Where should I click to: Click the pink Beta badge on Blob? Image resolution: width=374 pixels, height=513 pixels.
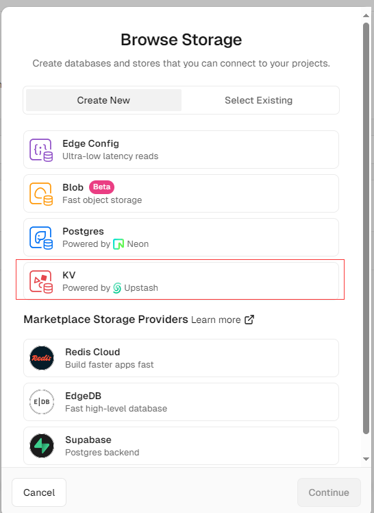101,187
